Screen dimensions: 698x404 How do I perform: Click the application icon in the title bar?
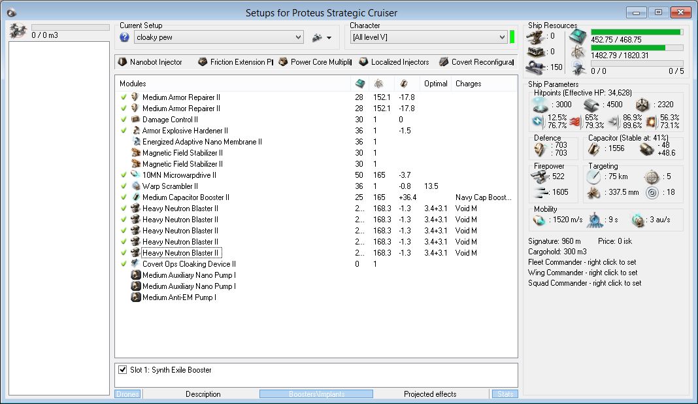(11, 12)
